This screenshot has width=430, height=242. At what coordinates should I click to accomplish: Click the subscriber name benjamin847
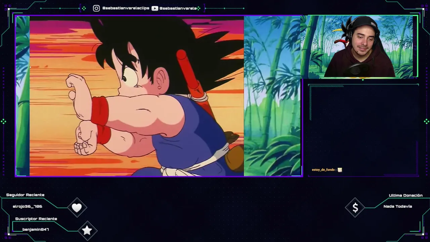pyautogui.click(x=36, y=230)
